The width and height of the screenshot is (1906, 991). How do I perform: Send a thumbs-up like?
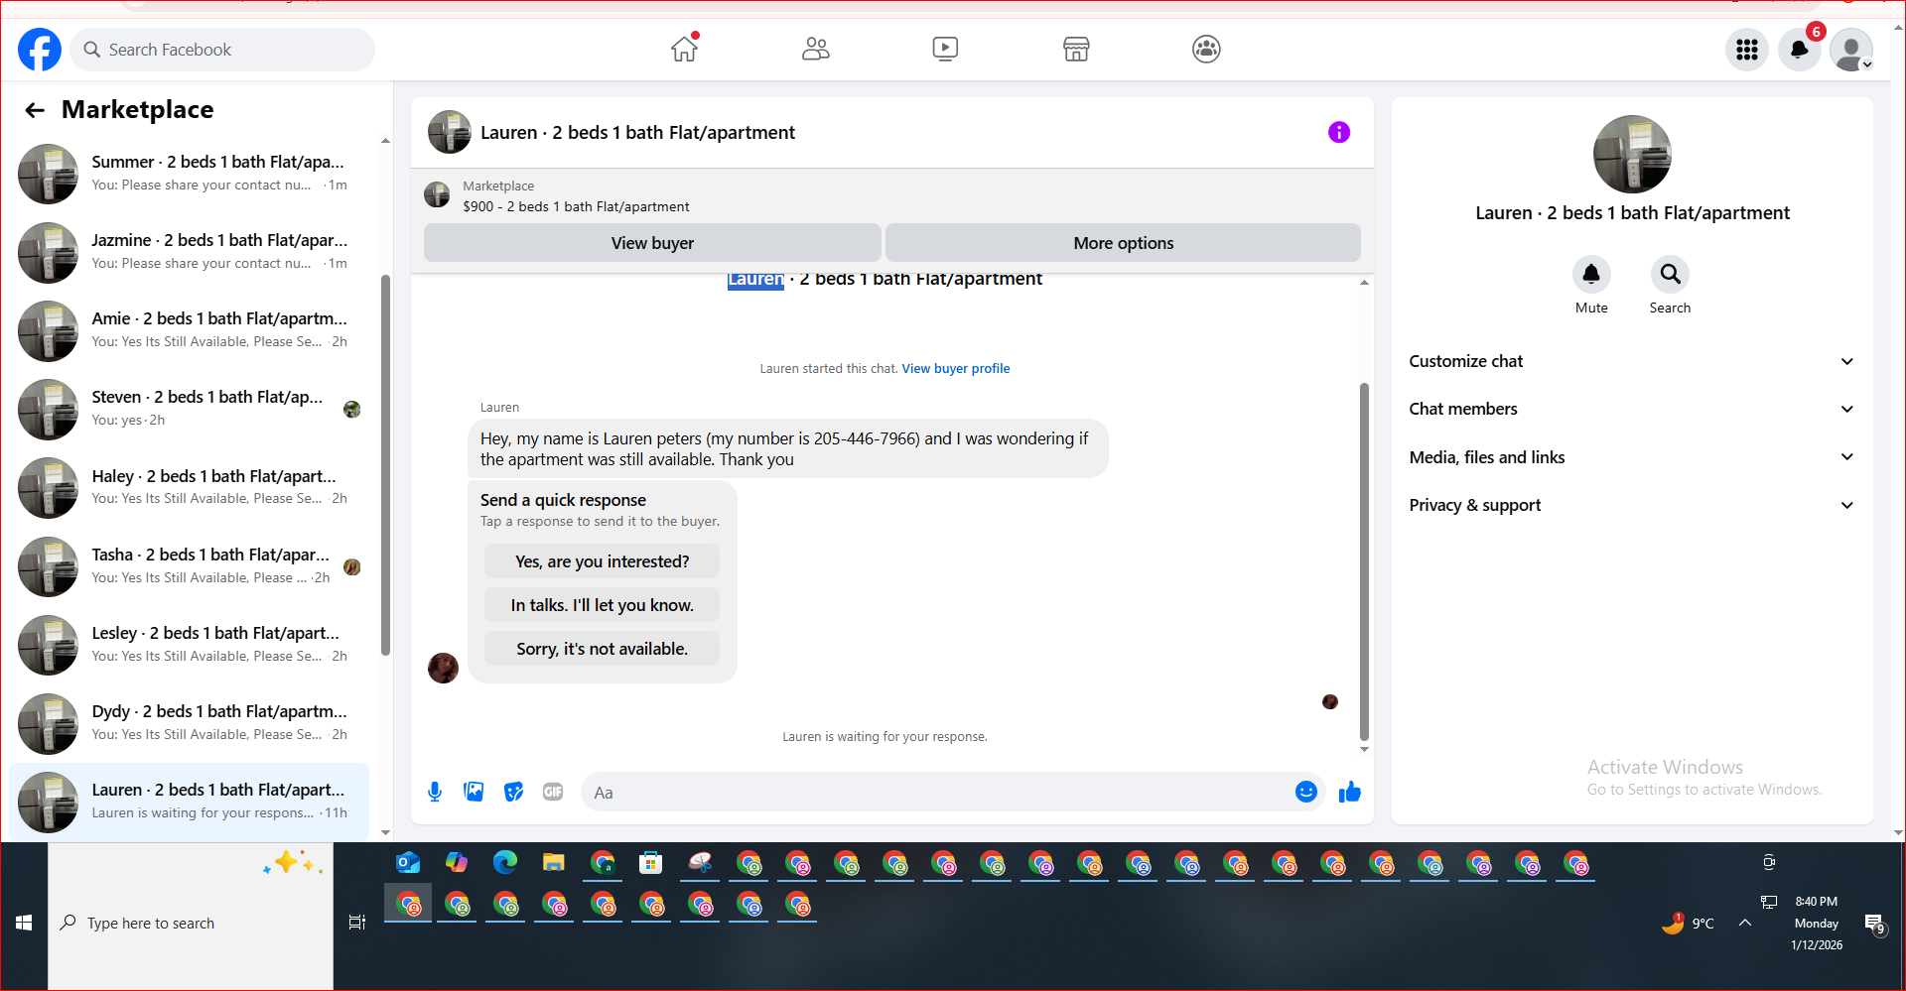coord(1350,792)
